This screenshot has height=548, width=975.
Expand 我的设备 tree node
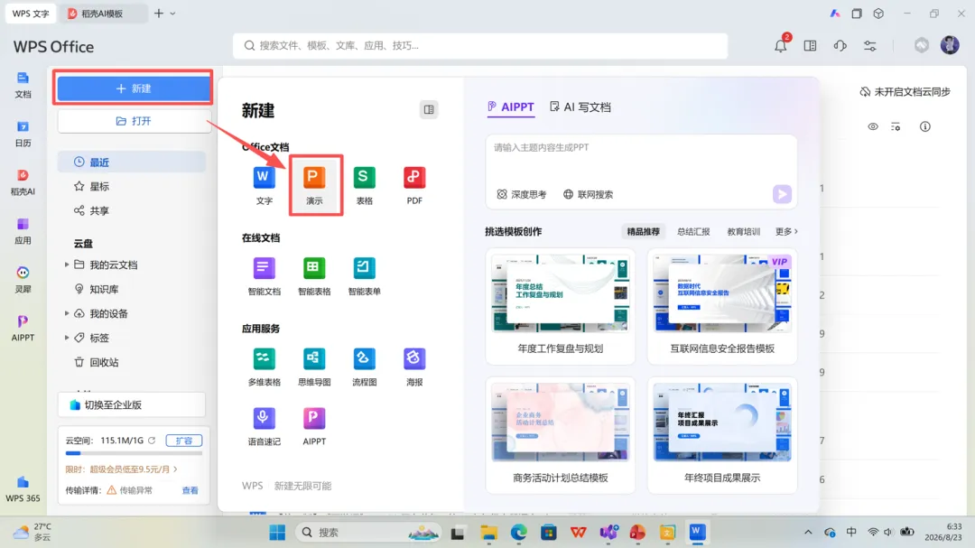pyautogui.click(x=67, y=313)
